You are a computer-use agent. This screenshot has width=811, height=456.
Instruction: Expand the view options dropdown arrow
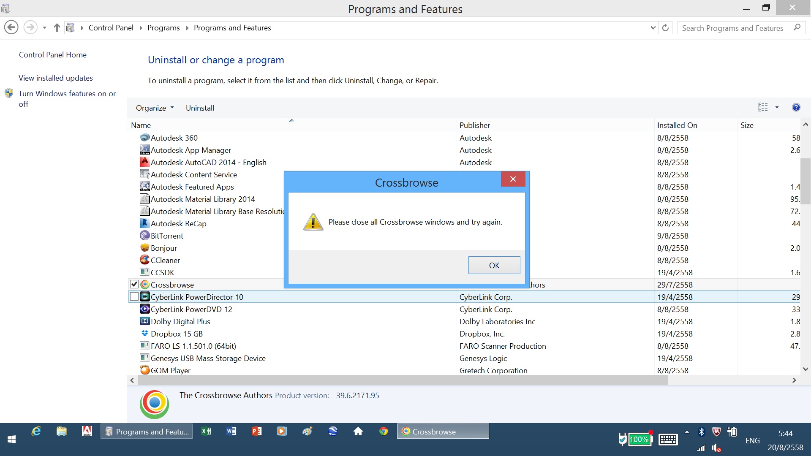pos(777,107)
